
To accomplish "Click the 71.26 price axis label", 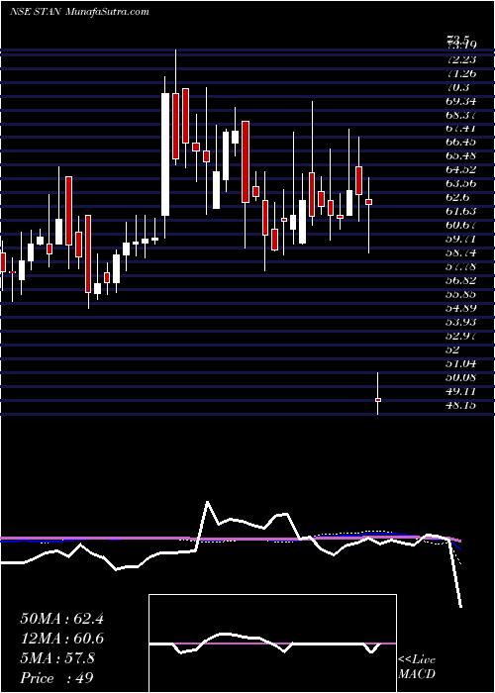I will coord(461,74).
